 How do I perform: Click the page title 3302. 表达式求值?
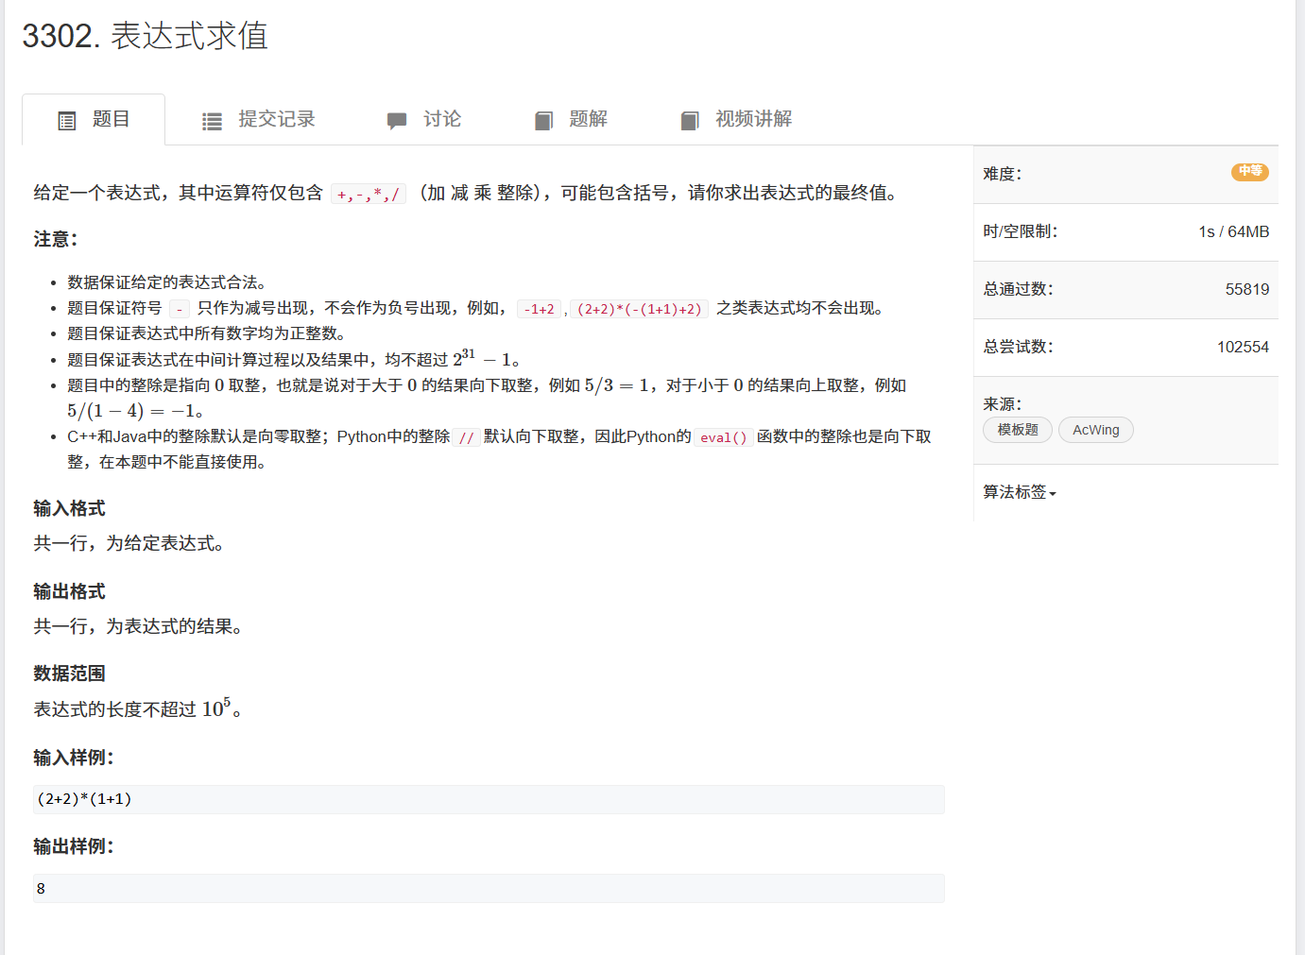click(x=146, y=36)
